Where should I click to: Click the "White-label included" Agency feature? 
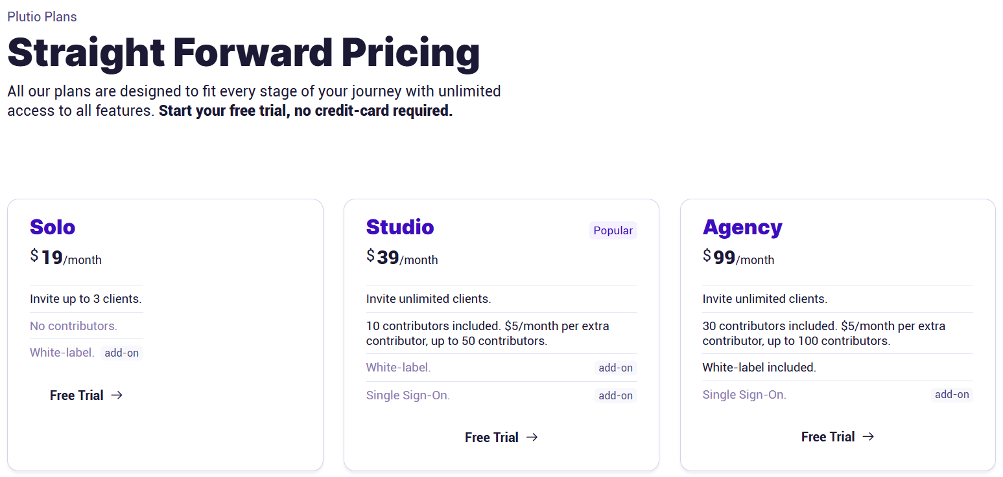click(x=759, y=368)
